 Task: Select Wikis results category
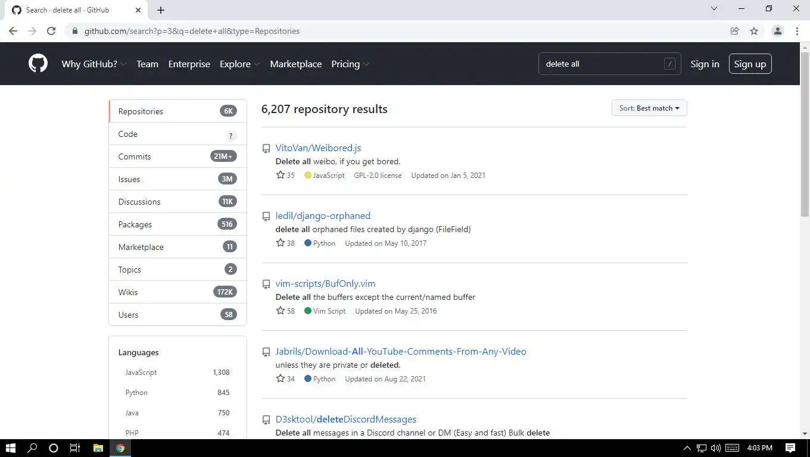tap(177, 292)
